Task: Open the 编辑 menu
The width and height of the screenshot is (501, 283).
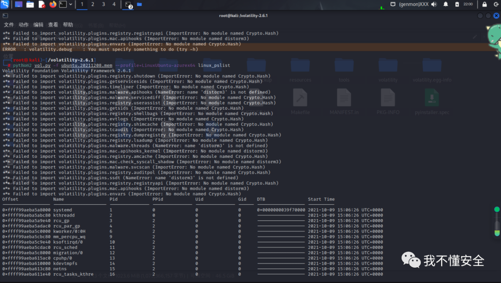Action: click(x=38, y=25)
